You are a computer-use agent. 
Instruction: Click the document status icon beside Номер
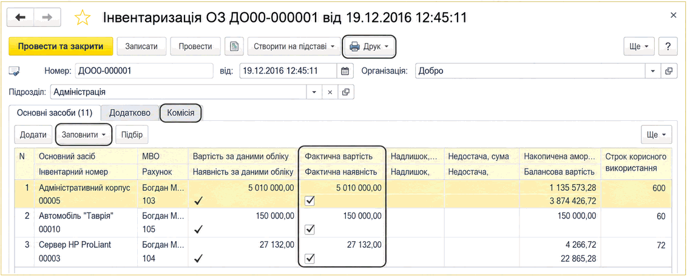pos(15,70)
